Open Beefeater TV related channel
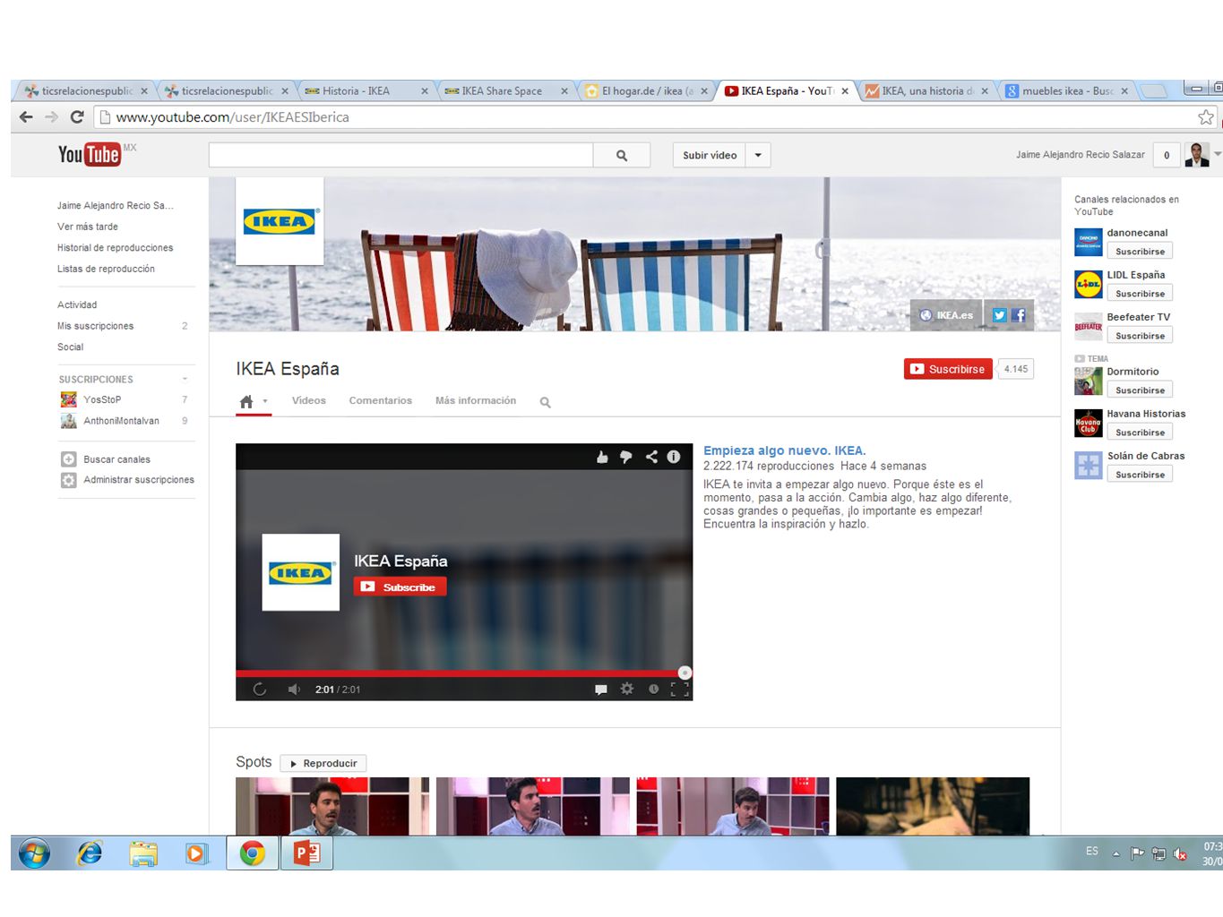Viewport: 1223px width, 917px height. (1138, 317)
